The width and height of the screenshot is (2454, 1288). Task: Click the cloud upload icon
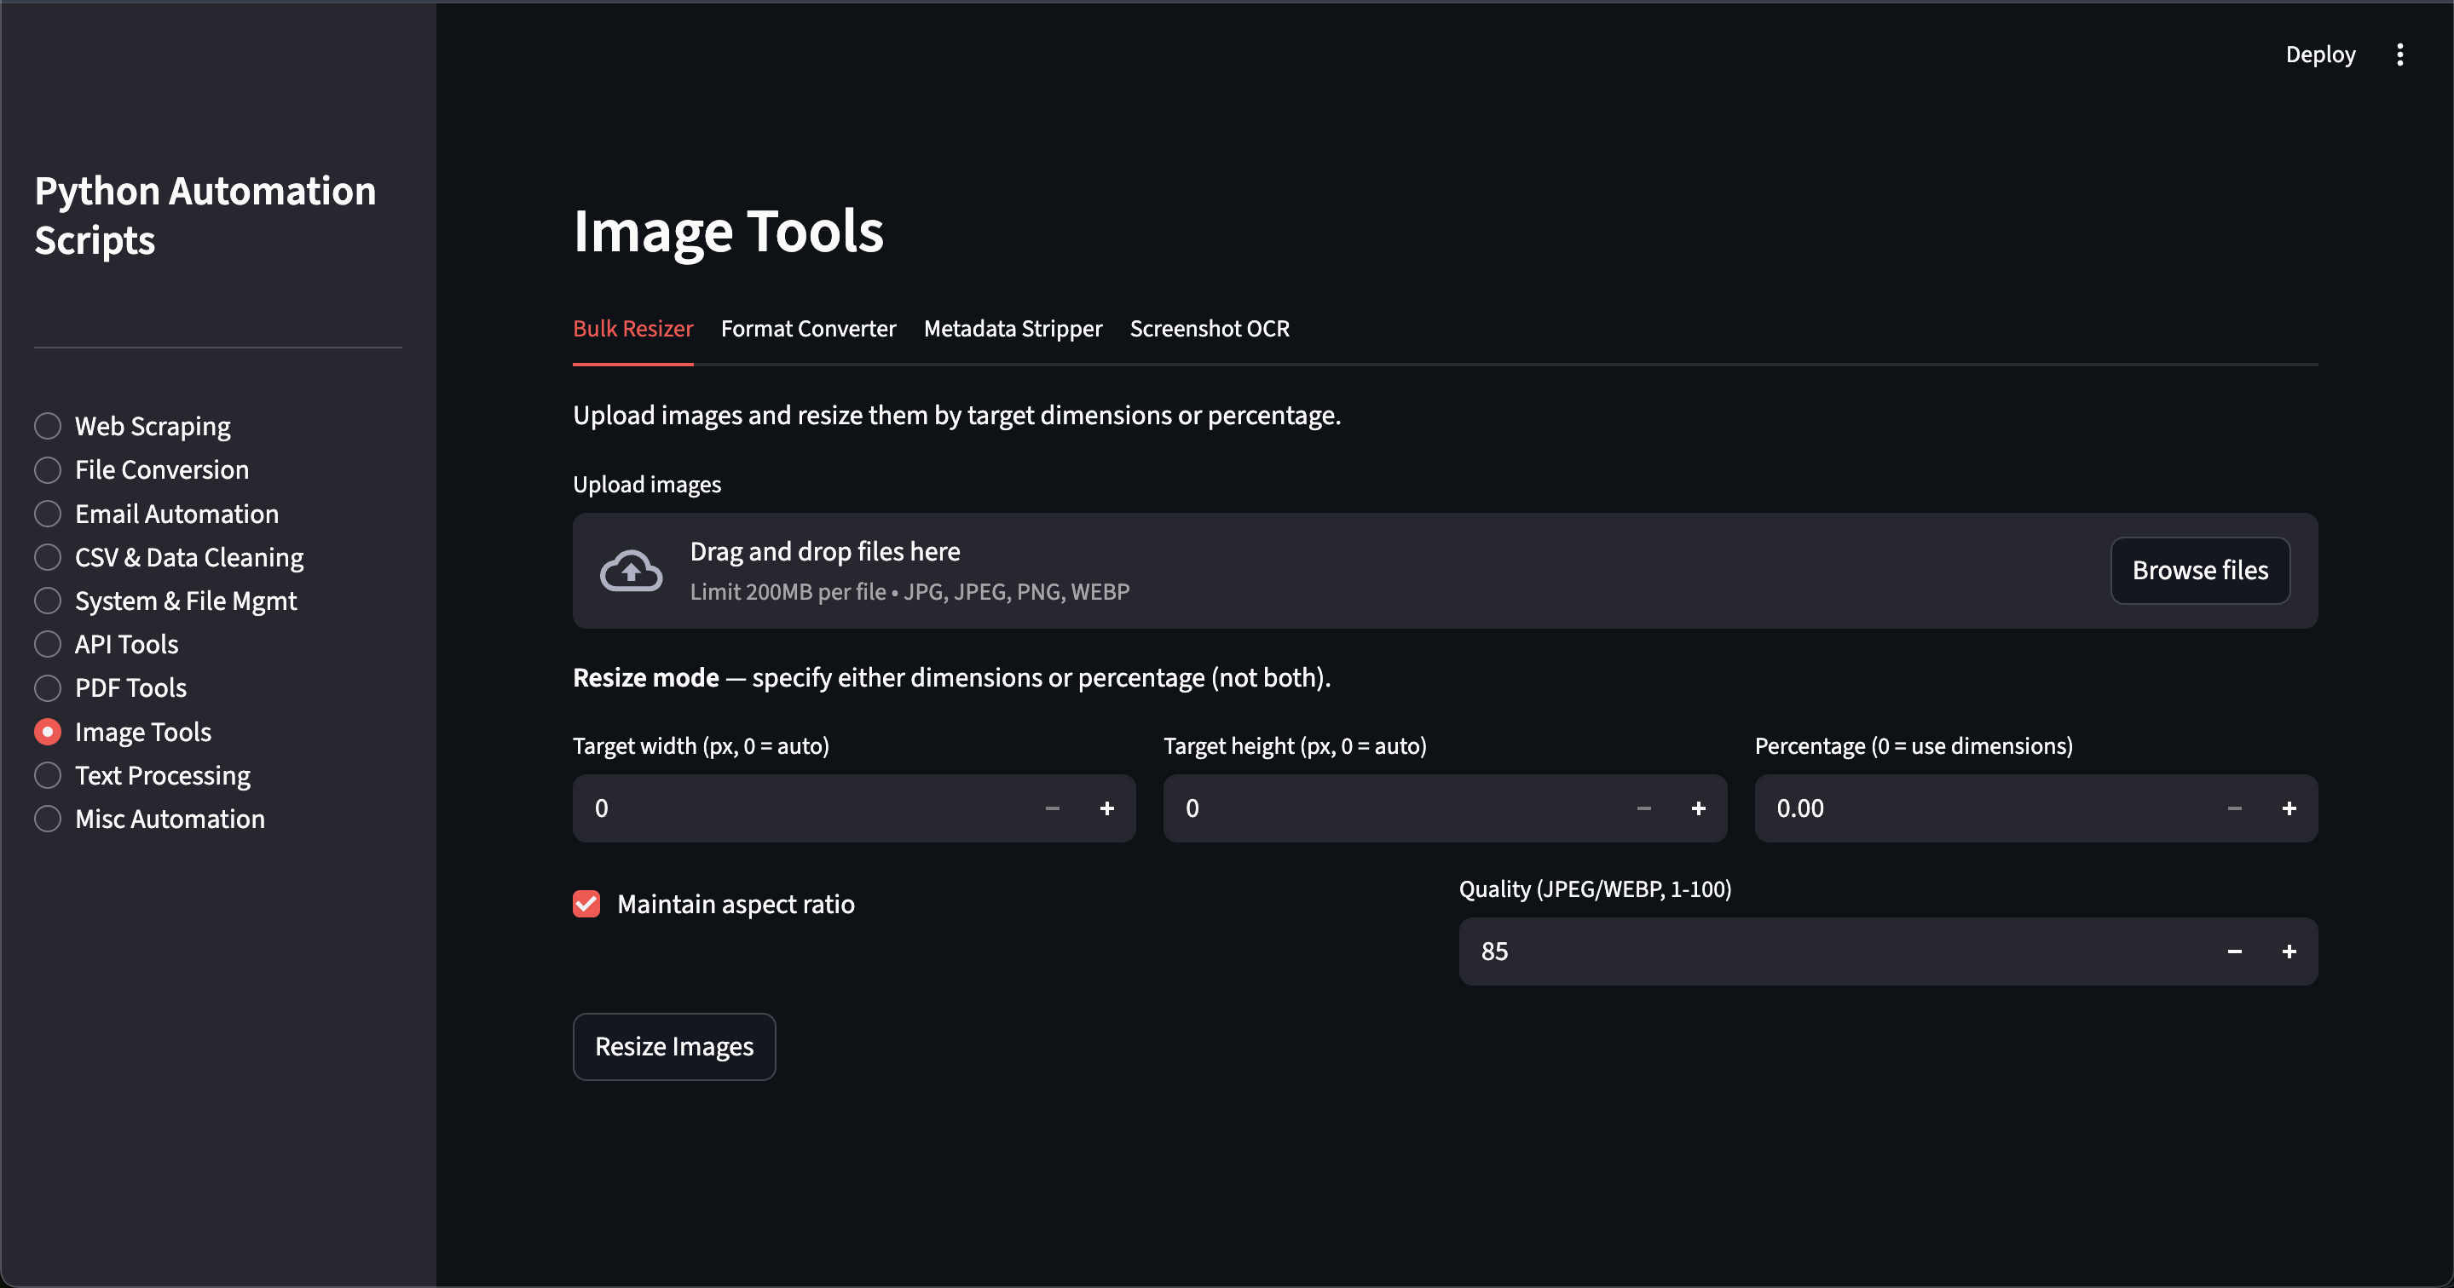pyautogui.click(x=630, y=569)
